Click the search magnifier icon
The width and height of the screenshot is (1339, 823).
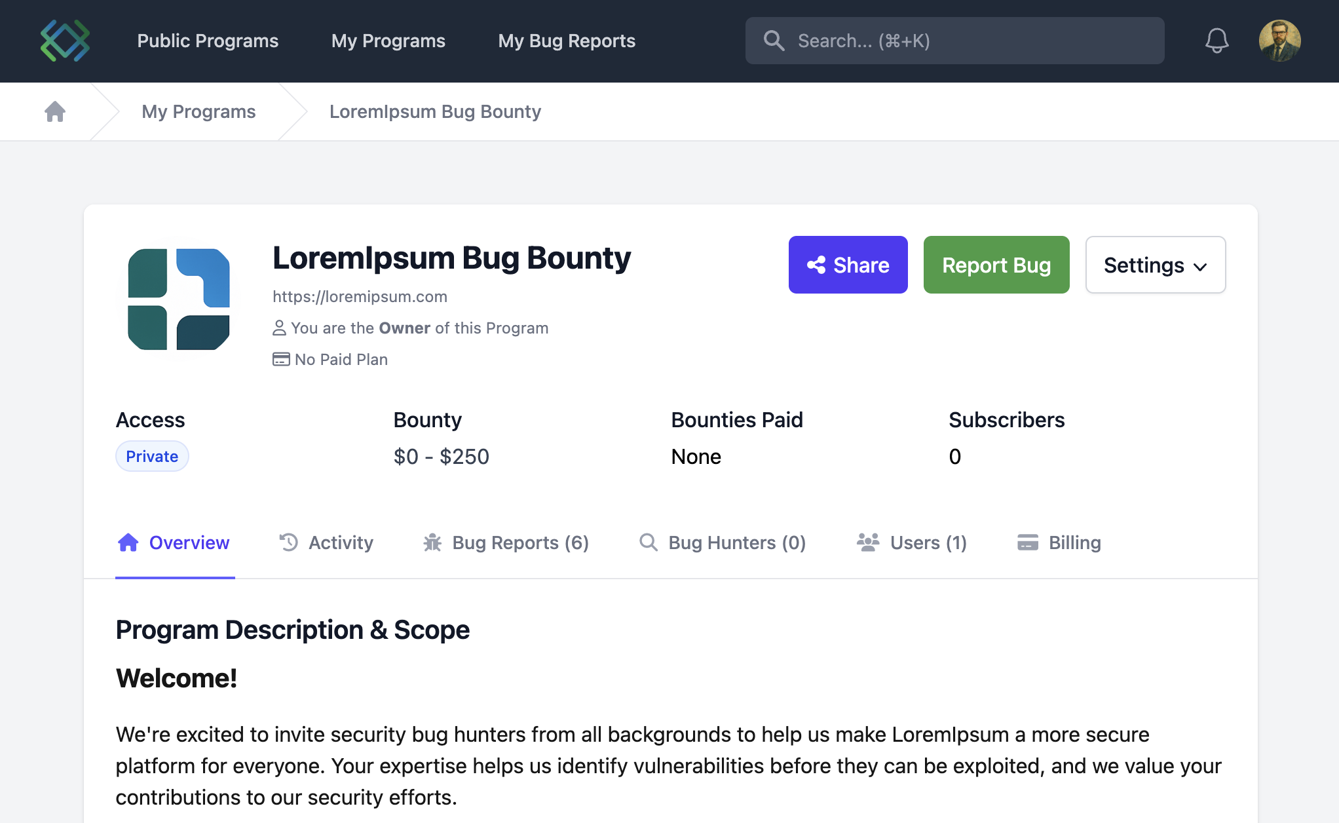[774, 40]
